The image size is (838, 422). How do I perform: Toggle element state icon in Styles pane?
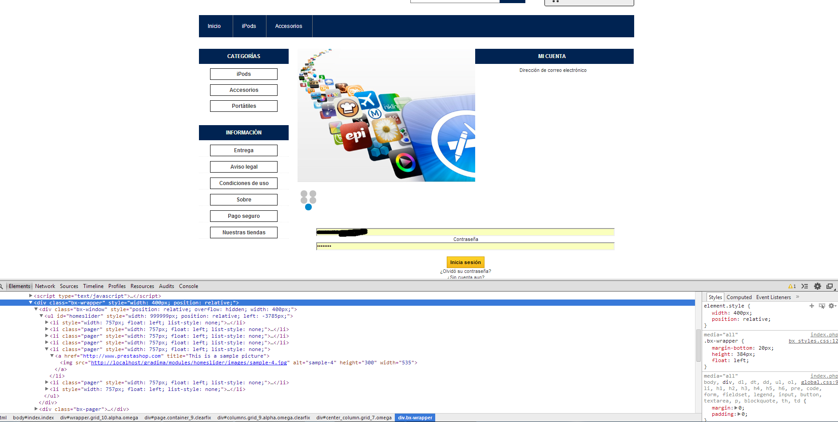coord(822,306)
